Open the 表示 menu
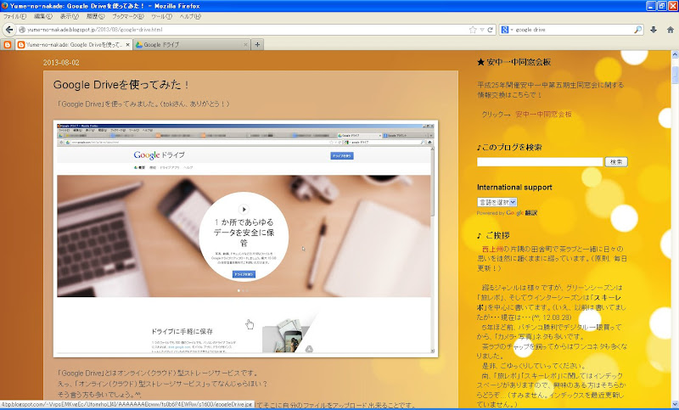This screenshot has height=410, width=679. 69,16
